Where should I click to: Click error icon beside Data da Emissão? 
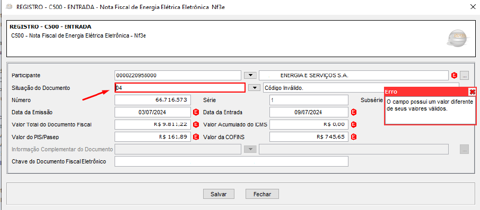click(x=196, y=112)
